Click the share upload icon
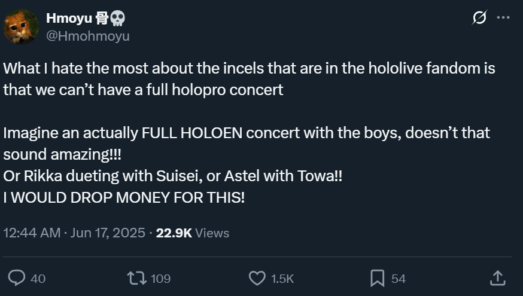 [x=497, y=277]
